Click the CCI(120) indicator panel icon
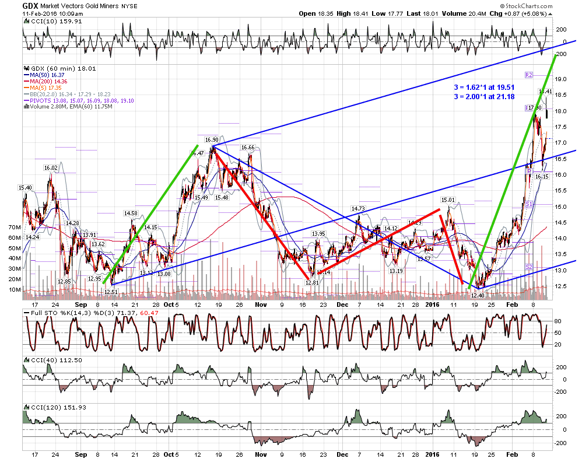This screenshot has width=582, height=462. [26, 407]
